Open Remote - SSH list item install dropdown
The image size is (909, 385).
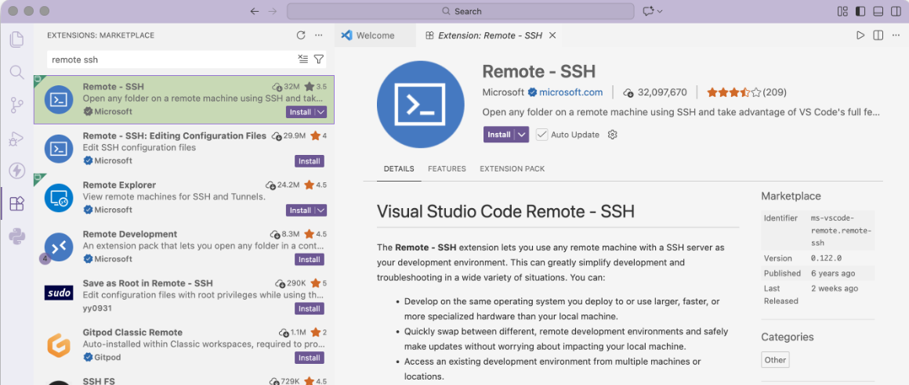click(321, 112)
